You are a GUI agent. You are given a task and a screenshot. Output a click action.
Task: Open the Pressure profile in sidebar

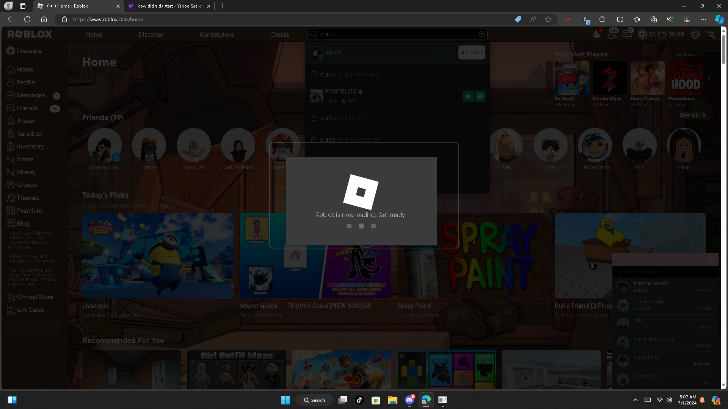tap(24, 51)
